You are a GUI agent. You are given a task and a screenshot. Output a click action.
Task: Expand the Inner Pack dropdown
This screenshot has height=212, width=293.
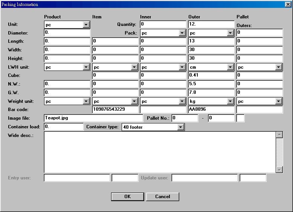point(183,33)
